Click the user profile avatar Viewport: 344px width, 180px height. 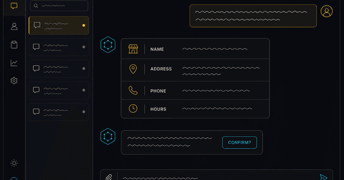click(327, 11)
